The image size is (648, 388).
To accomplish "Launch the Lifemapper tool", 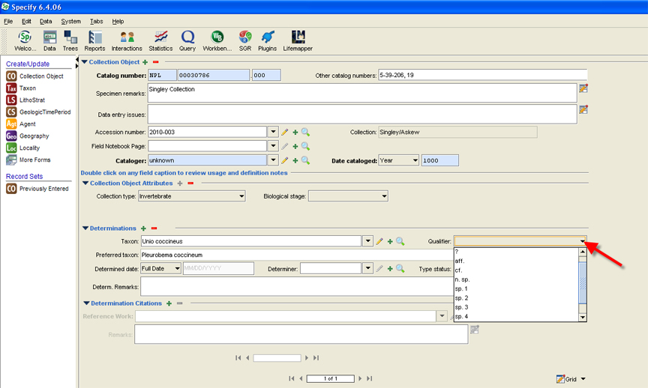I will [x=298, y=40].
